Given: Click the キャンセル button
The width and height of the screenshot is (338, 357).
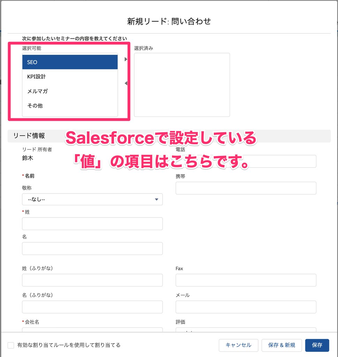Looking at the screenshot, I should point(238,345).
